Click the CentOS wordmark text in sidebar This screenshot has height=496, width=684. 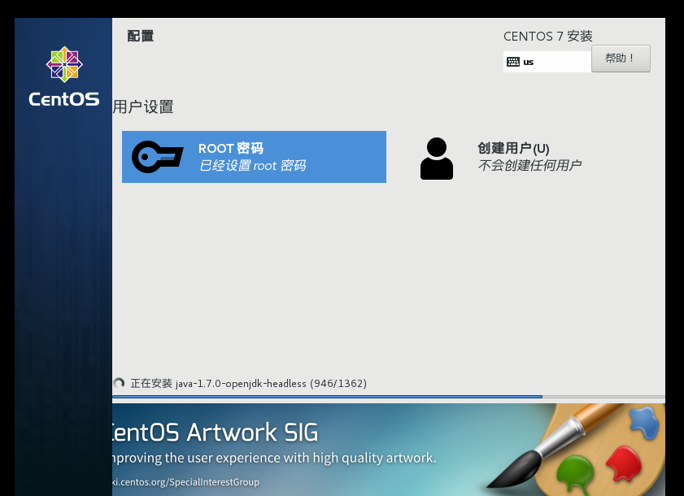coord(64,99)
